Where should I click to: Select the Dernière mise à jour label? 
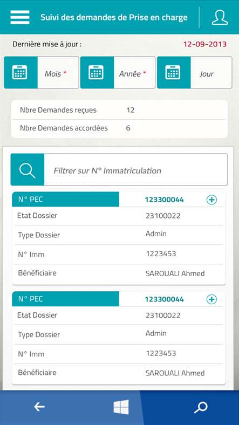click(x=47, y=44)
